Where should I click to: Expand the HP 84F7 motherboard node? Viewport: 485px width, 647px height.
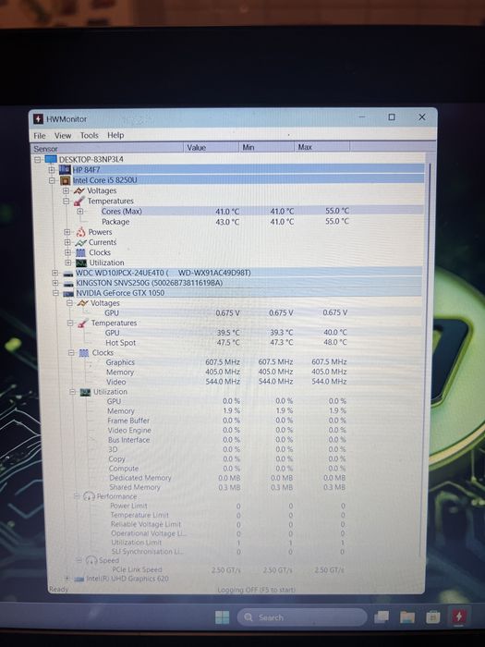click(x=52, y=169)
